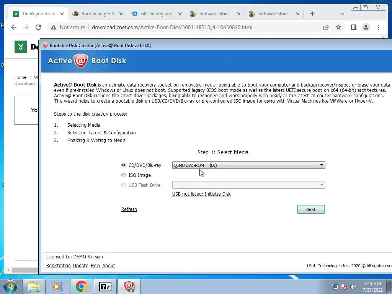Click the Refresh link
The height and width of the screenshot is (294, 392).
pos(129,209)
